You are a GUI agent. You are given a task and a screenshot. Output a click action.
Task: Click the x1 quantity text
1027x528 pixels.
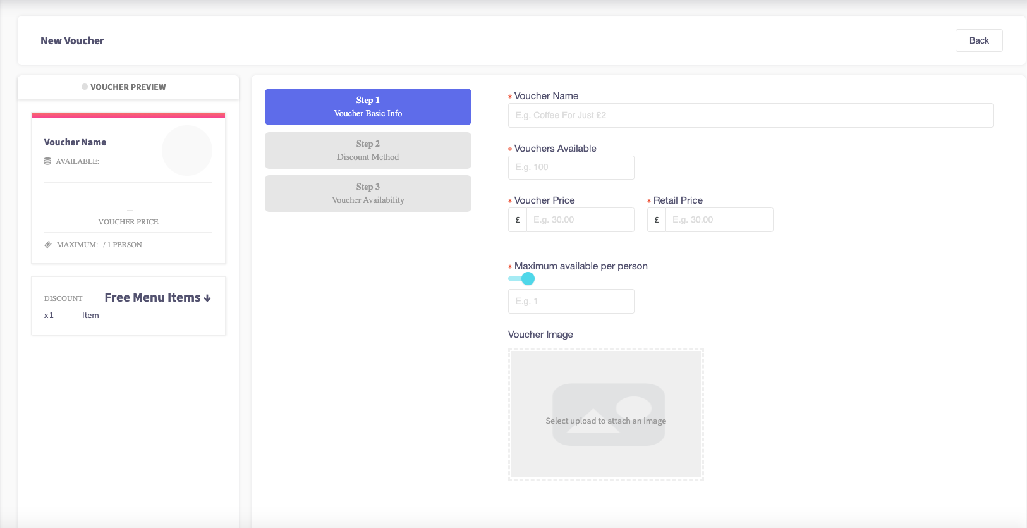49,316
